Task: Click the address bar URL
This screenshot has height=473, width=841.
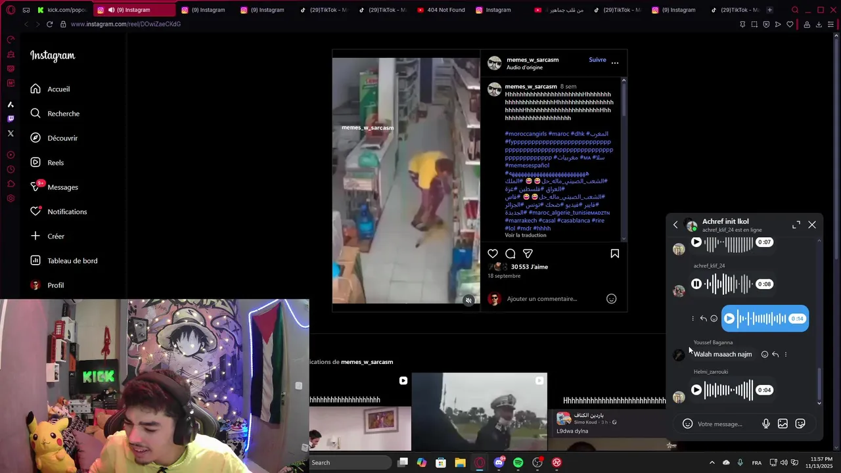Action: click(125, 24)
